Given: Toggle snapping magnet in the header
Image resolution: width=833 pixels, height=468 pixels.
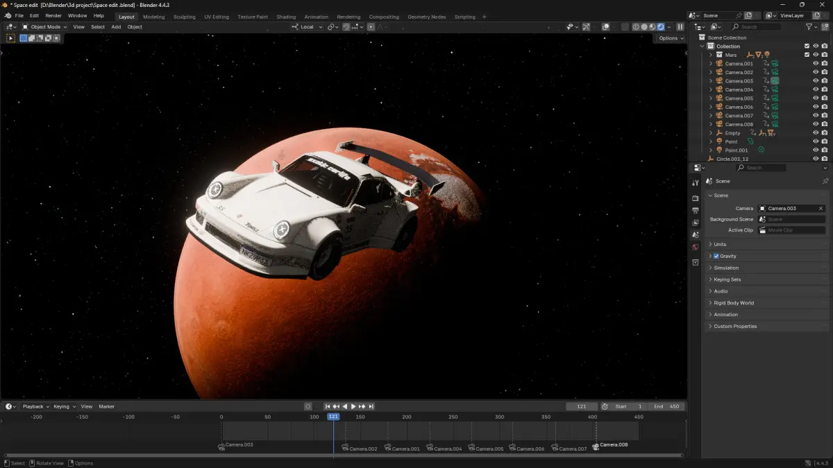Looking at the screenshot, I should click(346, 27).
